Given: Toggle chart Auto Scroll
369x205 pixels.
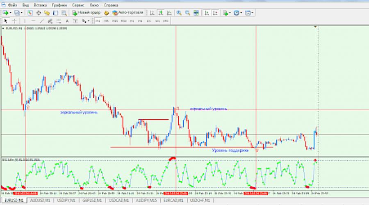Looking at the screenshot, I should click(x=207, y=13).
